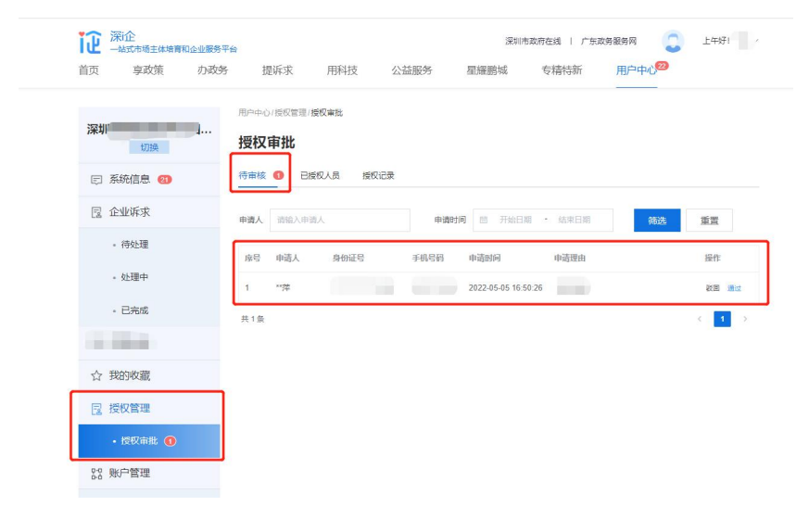Open the 星耀鹏城 navigation item
Viewport: 809px width, 519px height.
487,70
